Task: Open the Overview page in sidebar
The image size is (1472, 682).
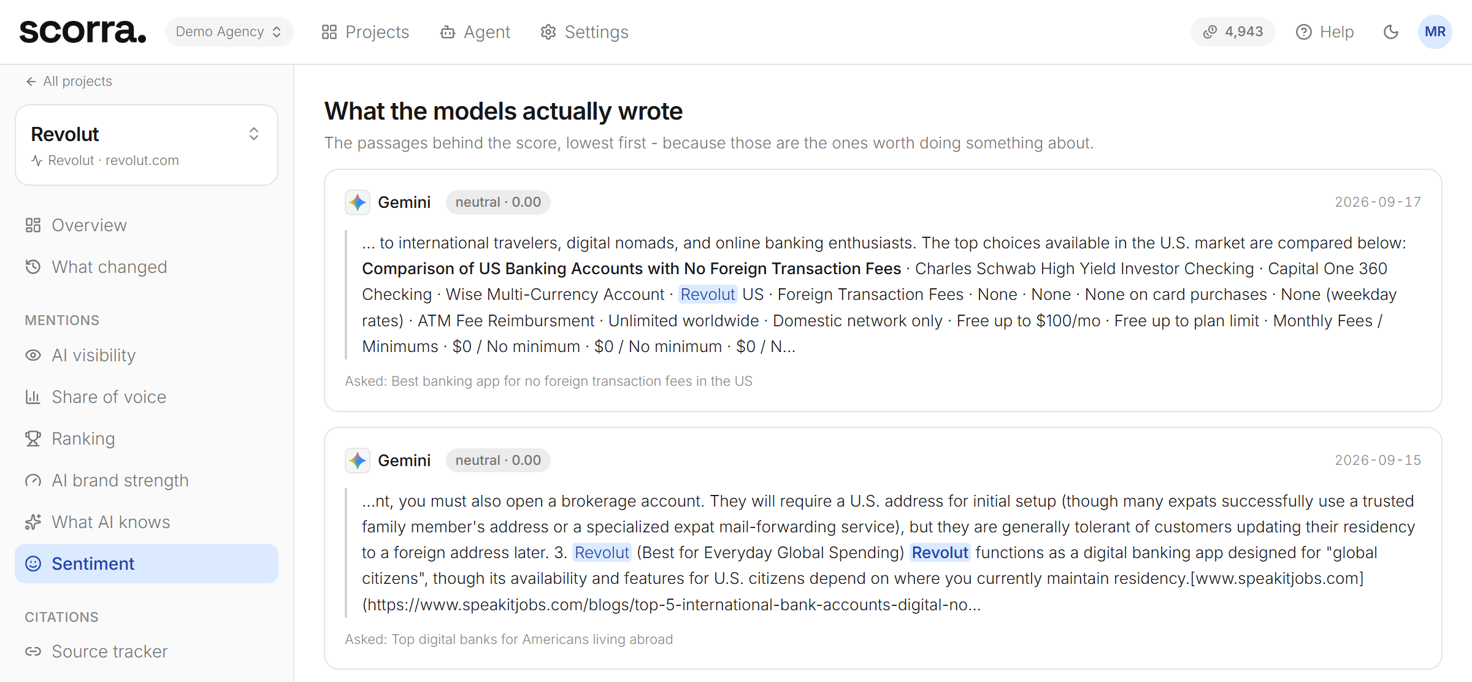Action: [x=147, y=225]
